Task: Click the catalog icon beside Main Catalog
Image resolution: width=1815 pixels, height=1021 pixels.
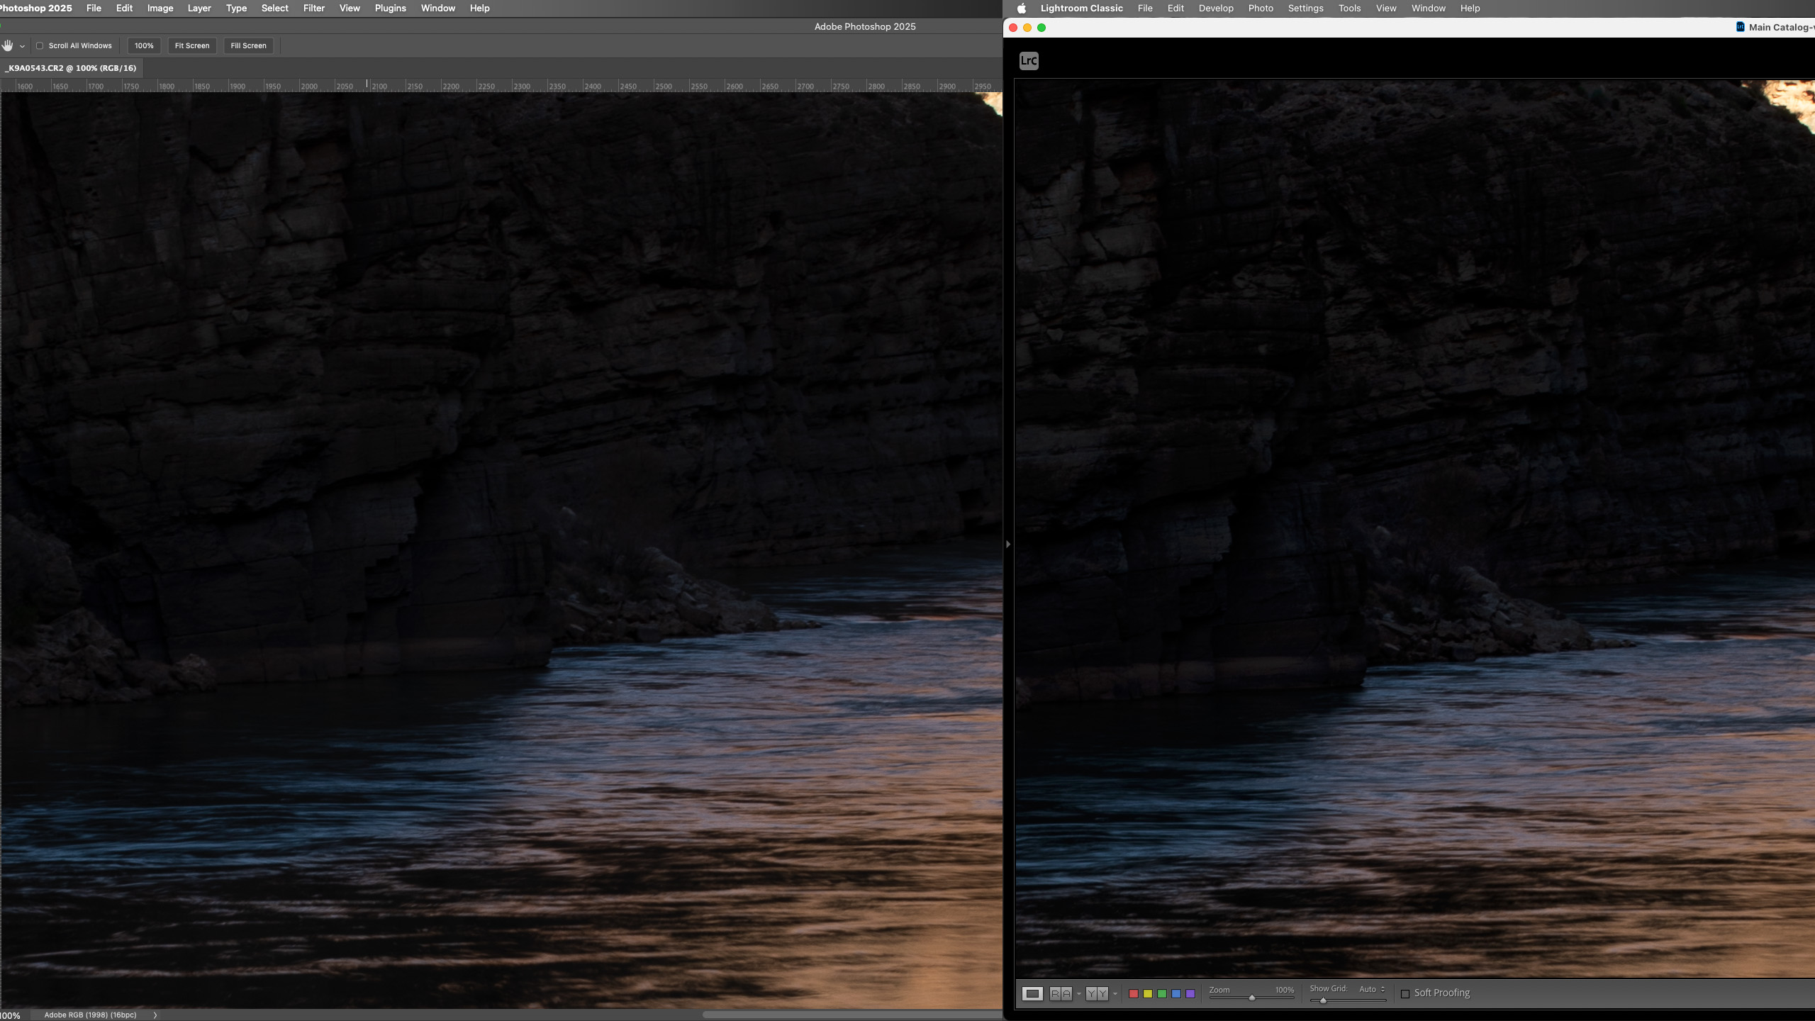Action: click(x=1741, y=26)
